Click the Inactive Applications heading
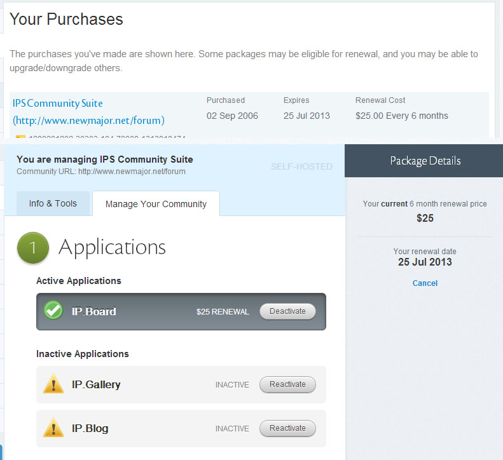This screenshot has width=503, height=460. click(83, 354)
